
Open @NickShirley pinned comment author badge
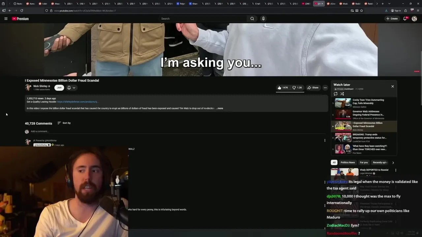pyautogui.click(x=42, y=145)
